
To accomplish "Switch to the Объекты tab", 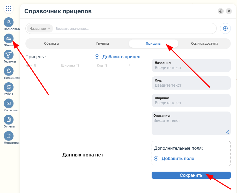I will coord(52,43).
